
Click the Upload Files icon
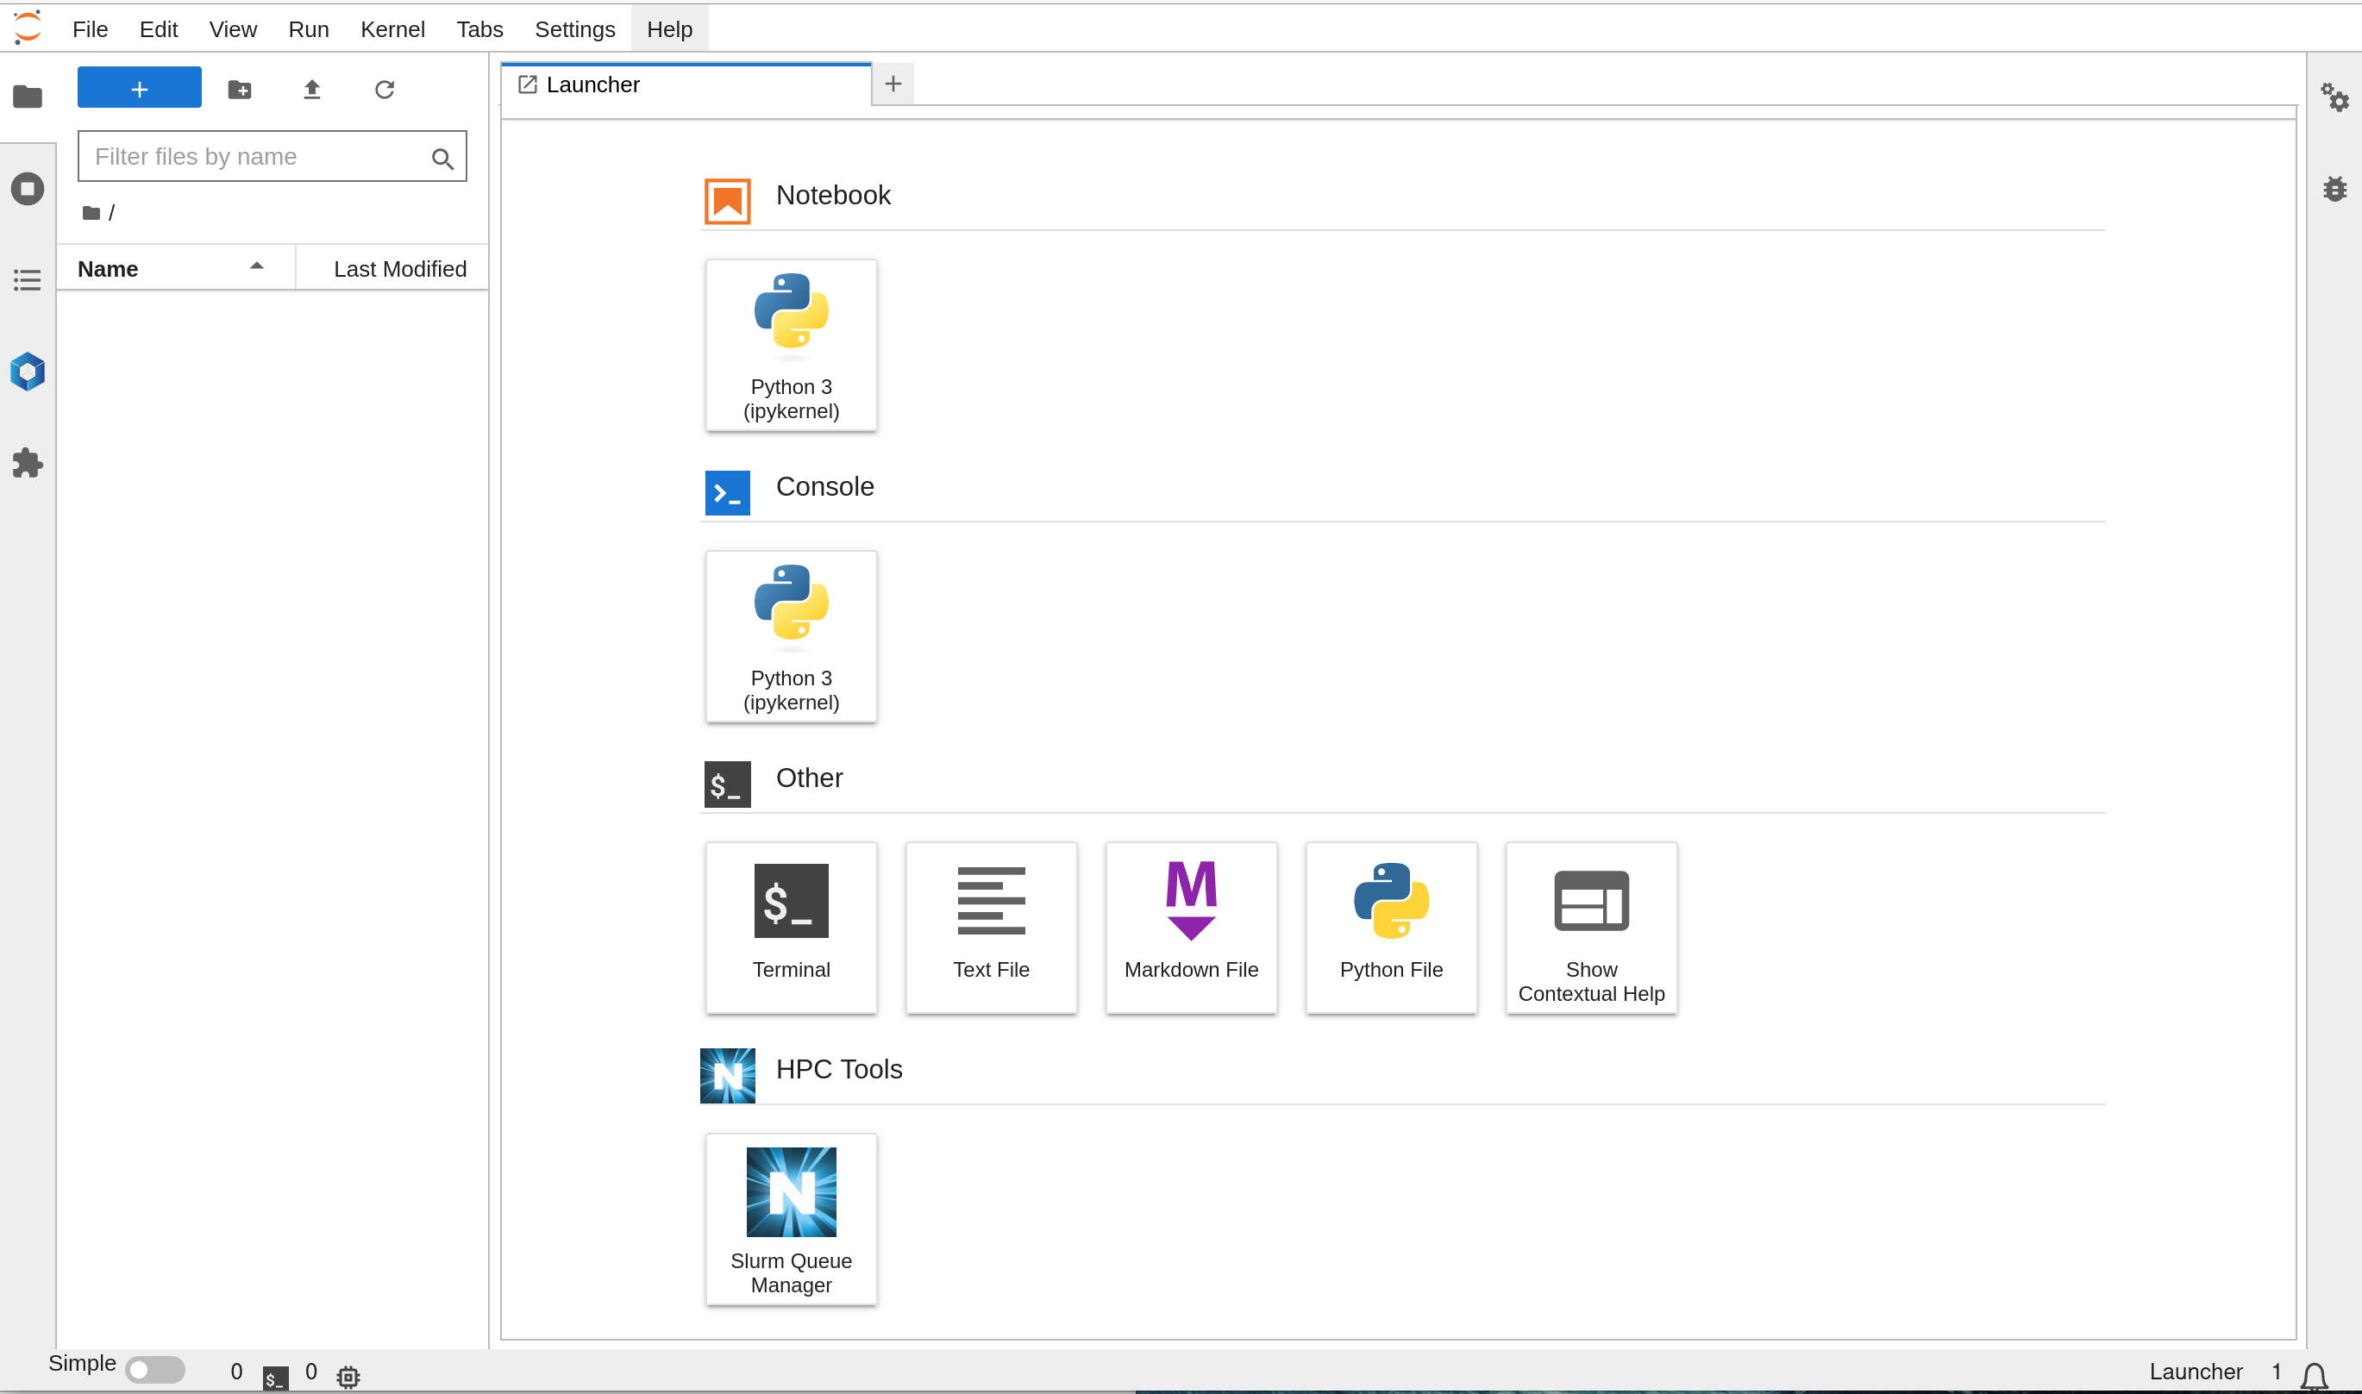click(312, 90)
